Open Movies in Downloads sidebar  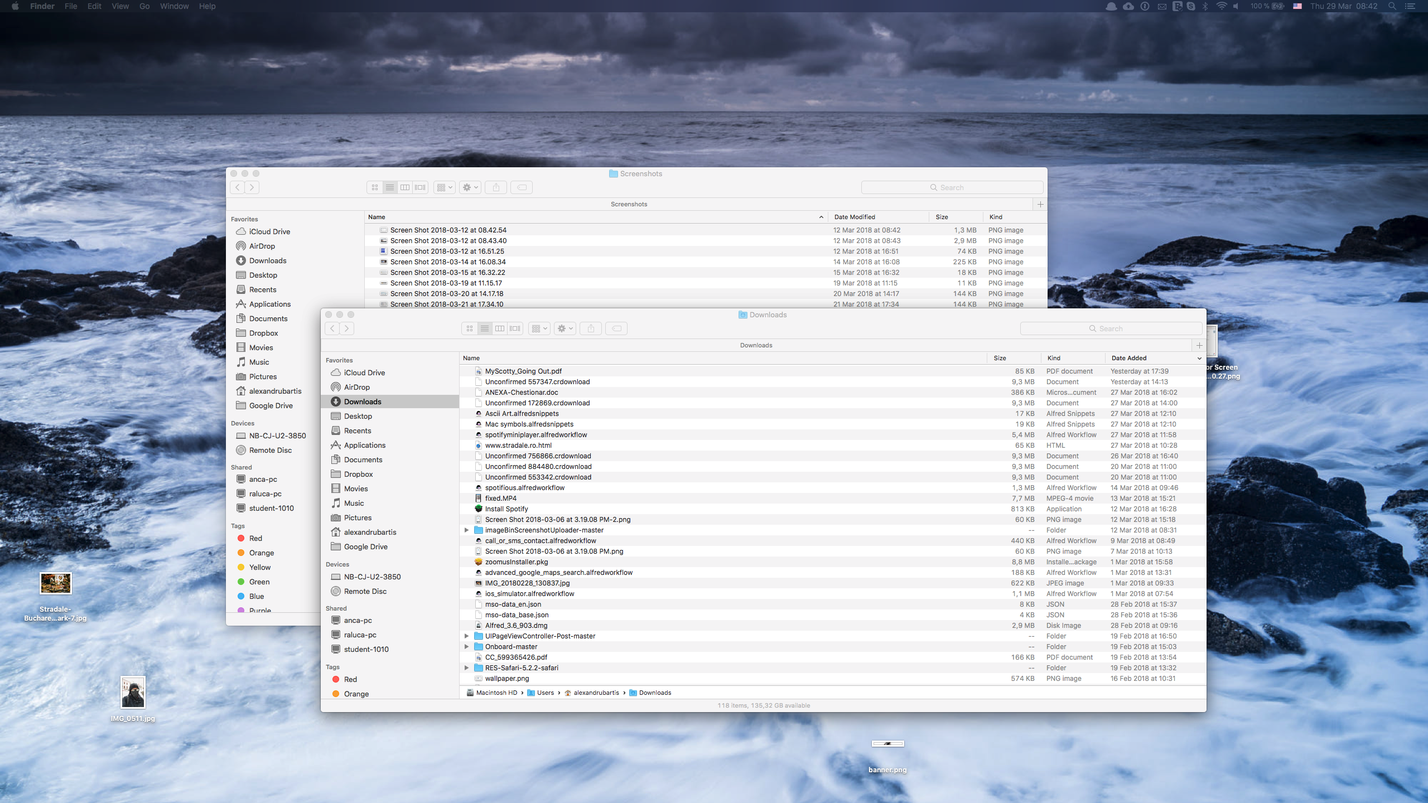390,488
